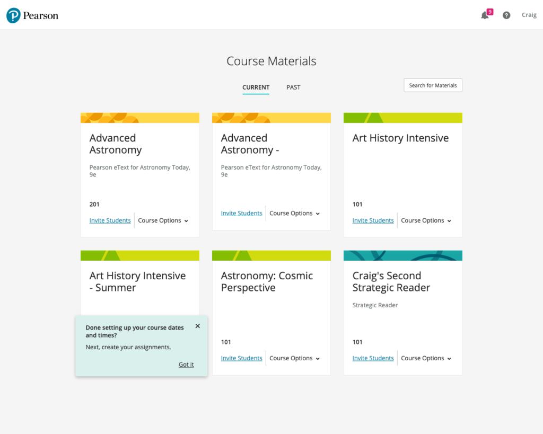Invite Students to Advanced Astronomy - course
The height and width of the screenshot is (434, 543).
[x=241, y=213]
